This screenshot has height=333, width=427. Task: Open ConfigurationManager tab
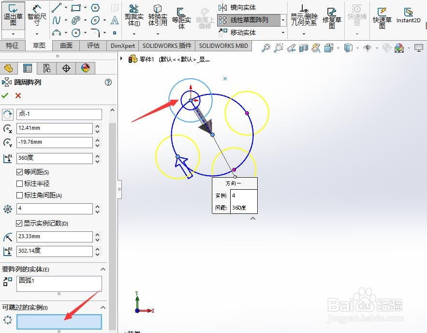click(x=46, y=68)
